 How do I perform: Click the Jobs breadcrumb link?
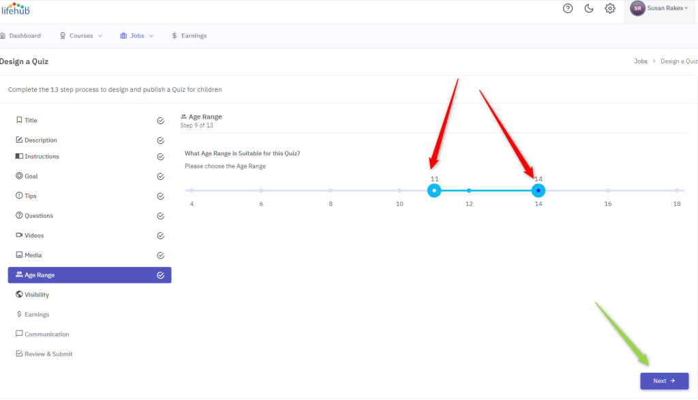coord(641,61)
